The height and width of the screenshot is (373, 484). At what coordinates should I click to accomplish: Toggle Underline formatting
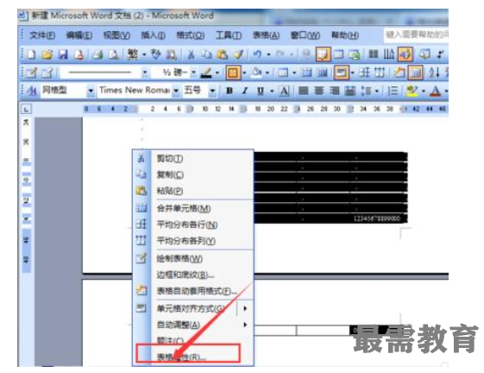[261, 91]
